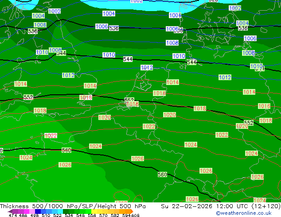
Task: Click the legend value '570'
Action: point(103,215)
